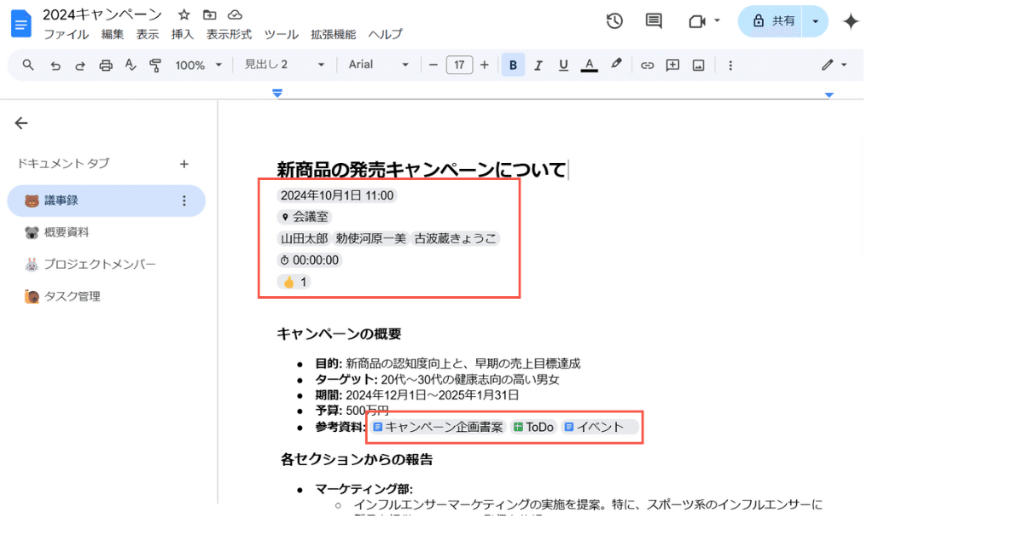The width and height of the screenshot is (1024, 536).
Task: Redo the last action
Action: pos(80,65)
